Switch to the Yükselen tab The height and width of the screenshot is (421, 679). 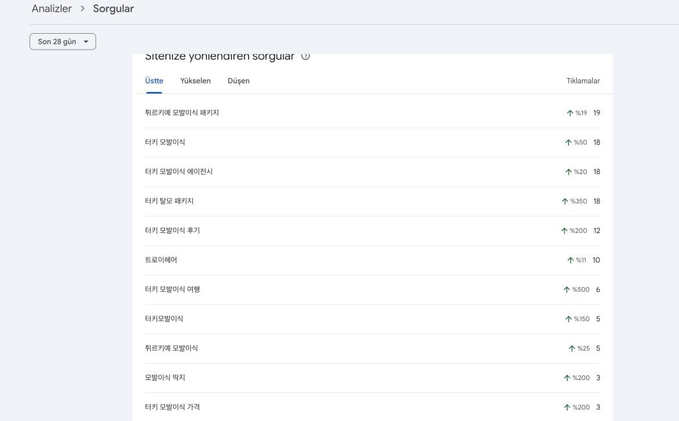pos(195,81)
